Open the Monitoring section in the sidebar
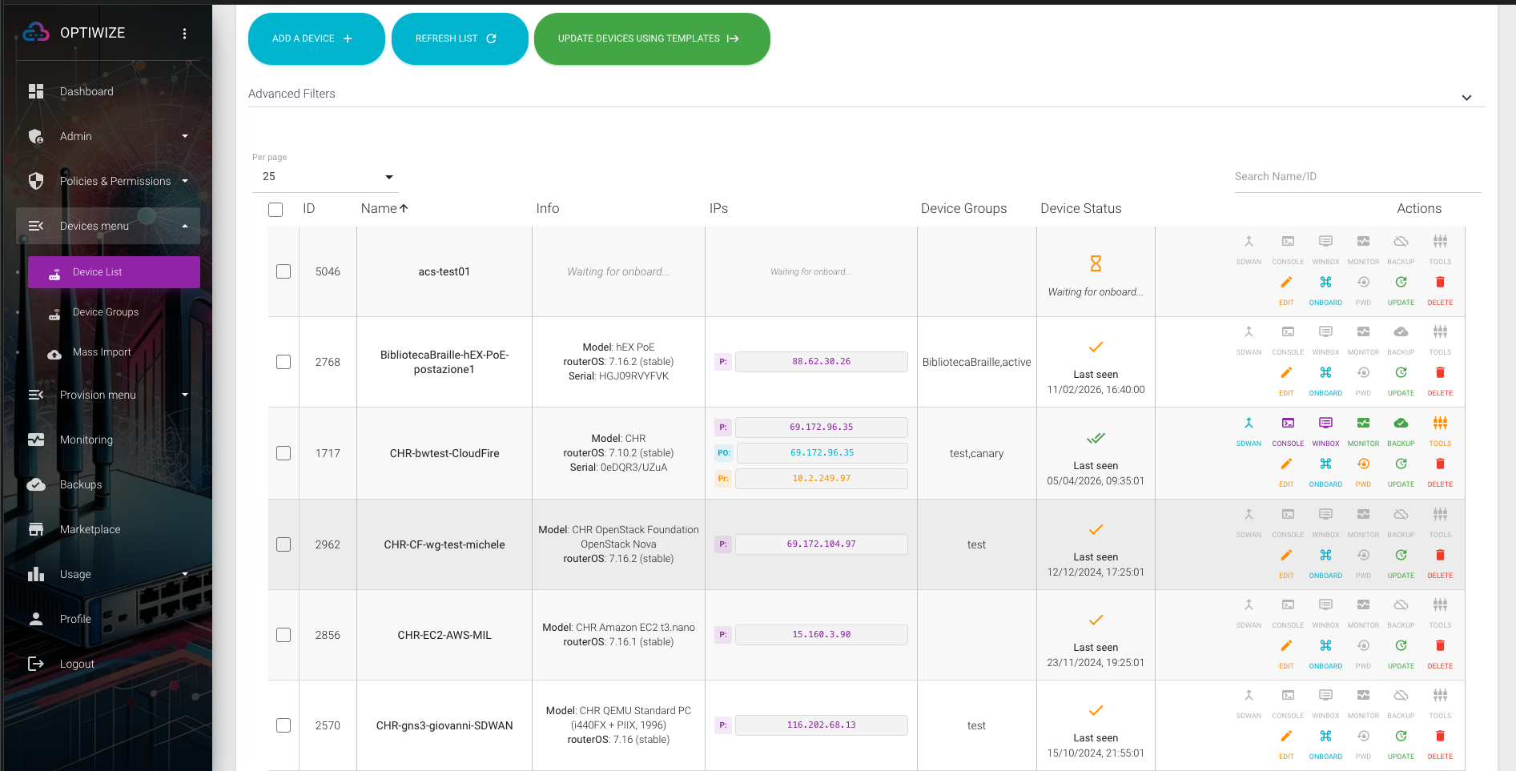 point(86,440)
